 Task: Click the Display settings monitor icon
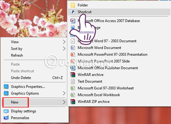[6, 111]
